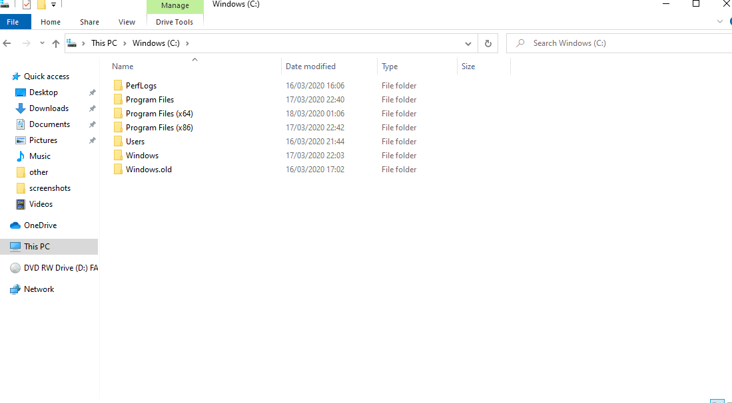This screenshot has width=732, height=403.
Task: Select the View ribbon tab
Action: tap(127, 22)
